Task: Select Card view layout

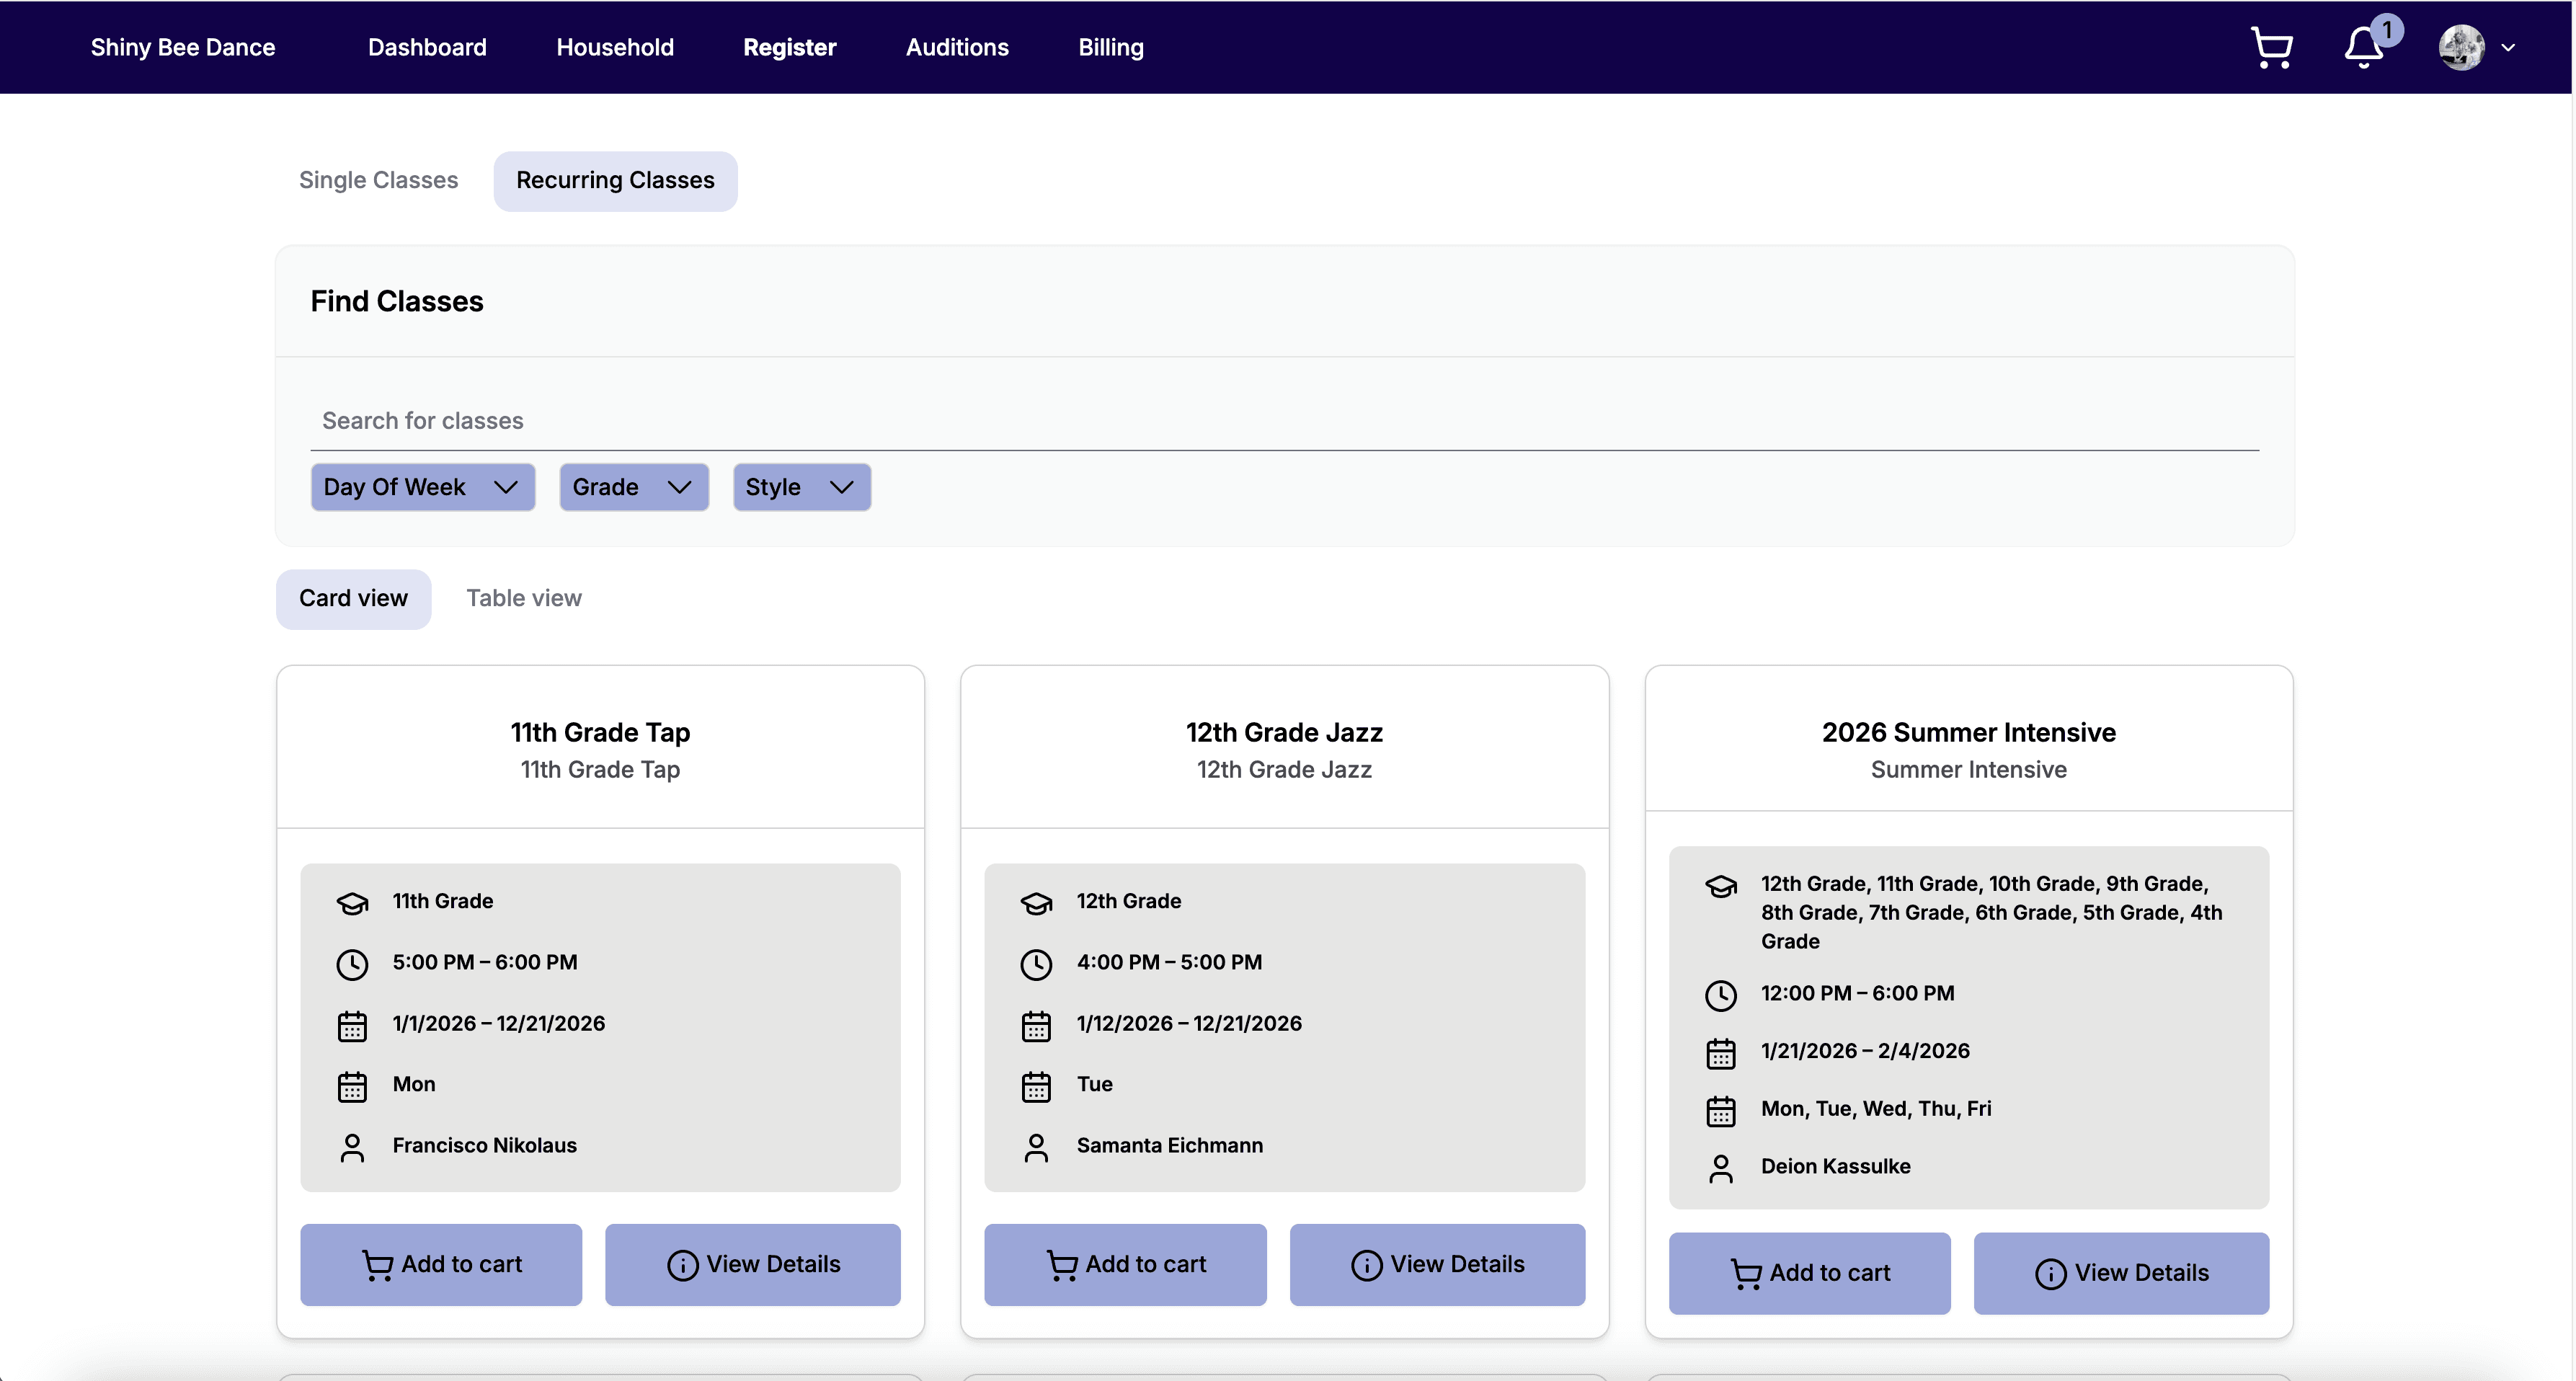Action: pyautogui.click(x=353, y=598)
